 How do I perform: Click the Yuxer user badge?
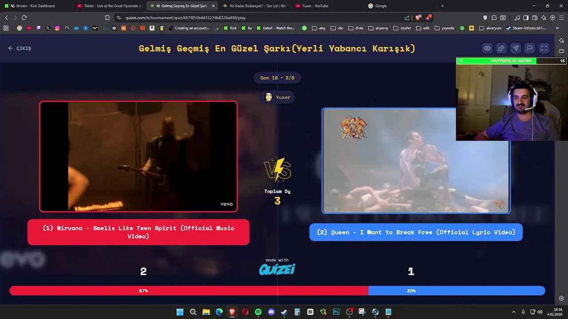click(277, 97)
